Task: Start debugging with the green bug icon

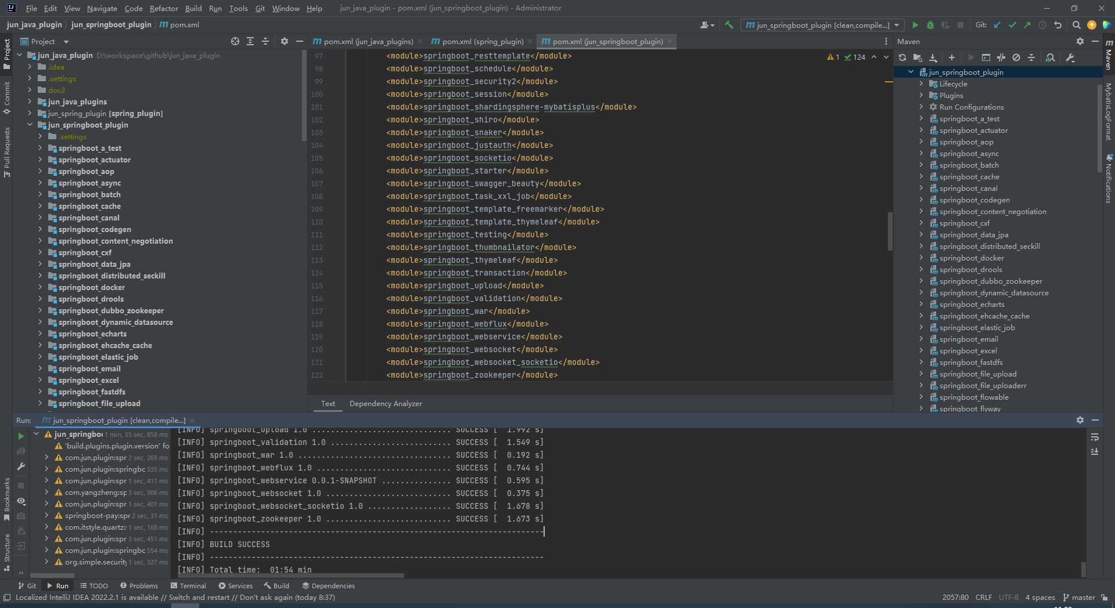Action: click(930, 25)
